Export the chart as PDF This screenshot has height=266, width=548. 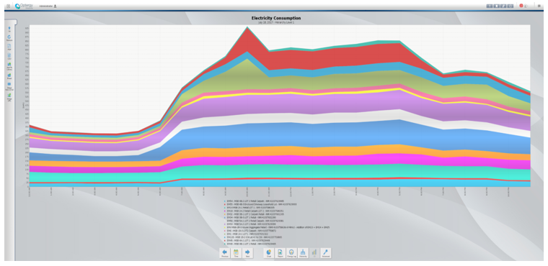point(9,47)
